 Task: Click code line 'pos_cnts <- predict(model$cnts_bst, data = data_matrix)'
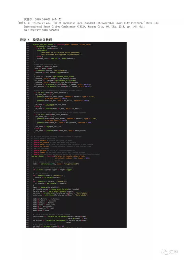pos(61,131)
